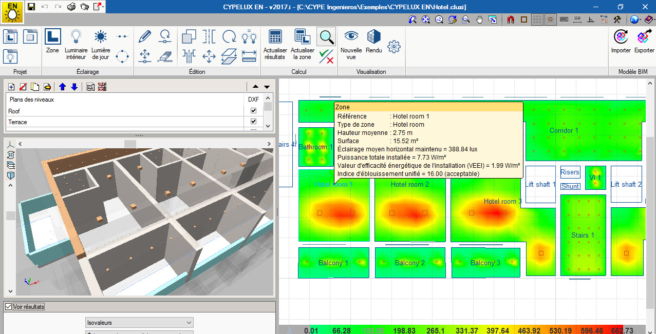Image resolution: width=656 pixels, height=334 pixels.
Task: Open the Rendu 3D render view
Action: (374, 41)
